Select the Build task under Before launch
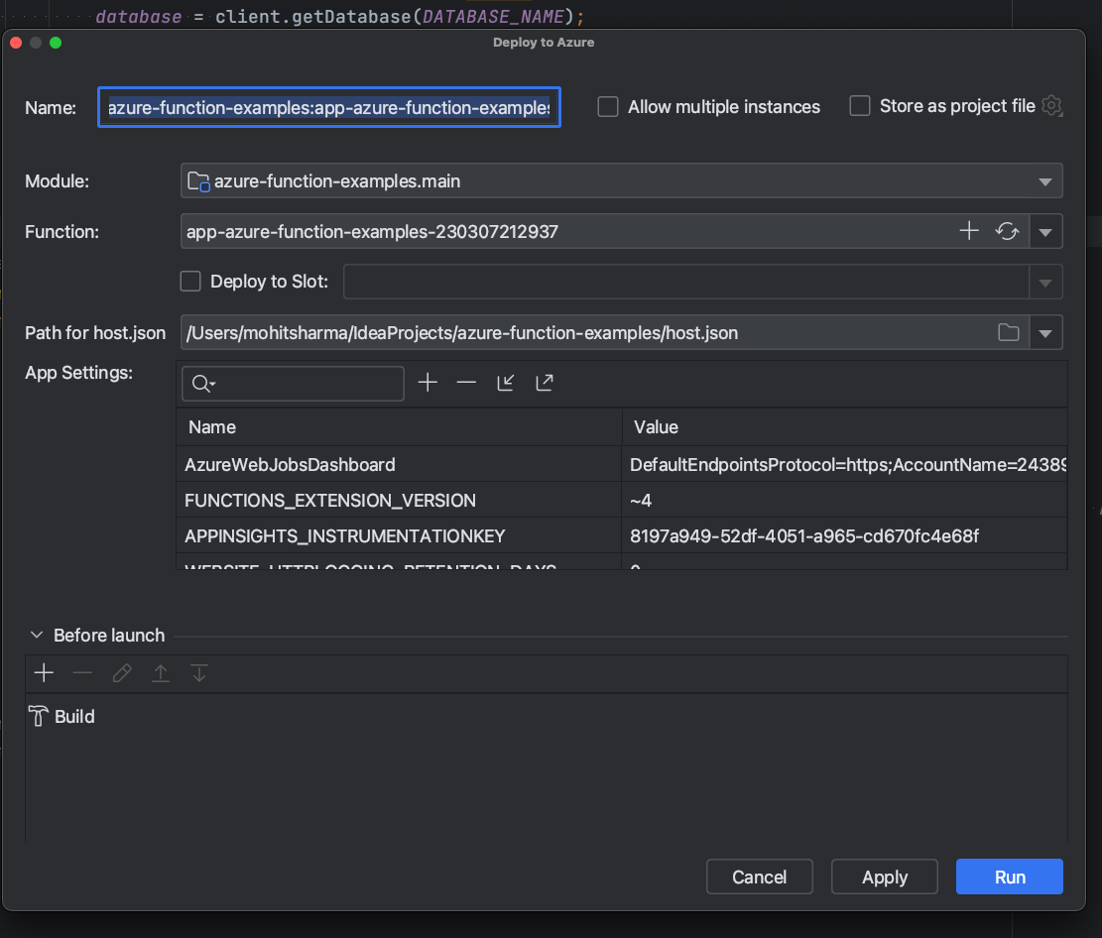1102x938 pixels. 74,716
